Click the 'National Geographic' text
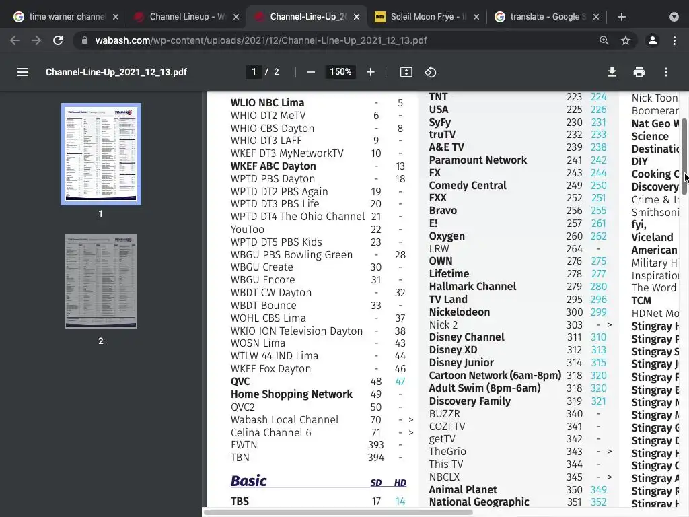This screenshot has height=517, width=689. point(479,502)
